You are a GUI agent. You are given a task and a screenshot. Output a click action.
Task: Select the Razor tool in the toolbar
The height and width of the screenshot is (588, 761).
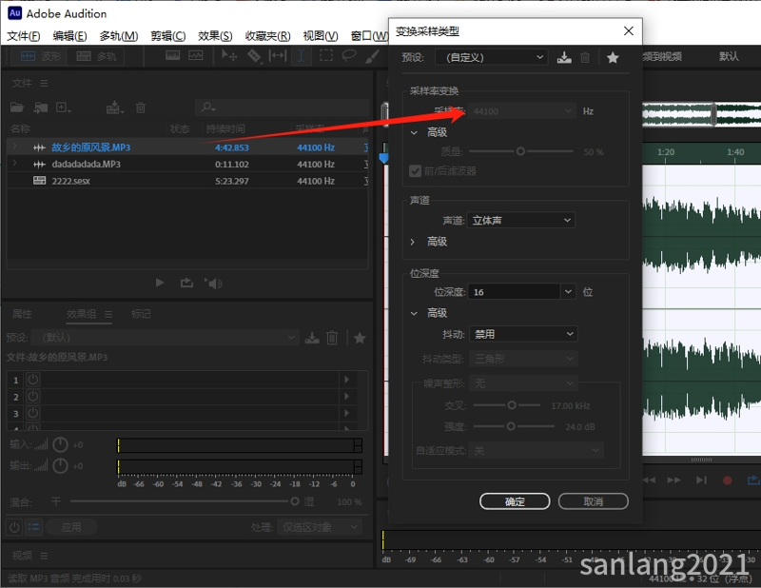(x=254, y=56)
